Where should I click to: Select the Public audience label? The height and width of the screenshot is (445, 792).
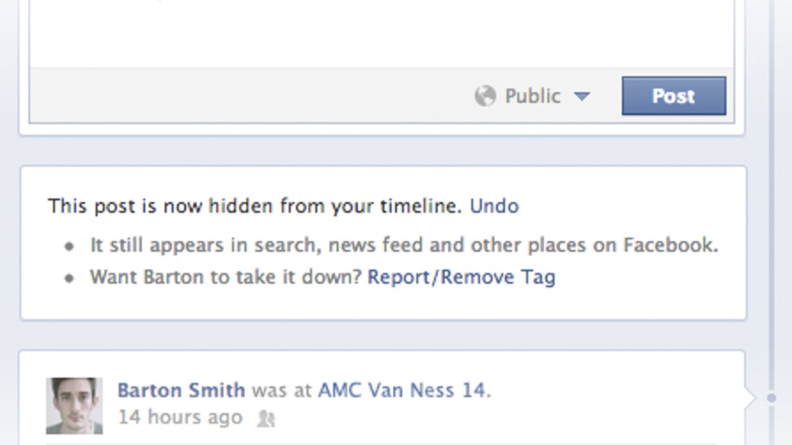tap(532, 96)
